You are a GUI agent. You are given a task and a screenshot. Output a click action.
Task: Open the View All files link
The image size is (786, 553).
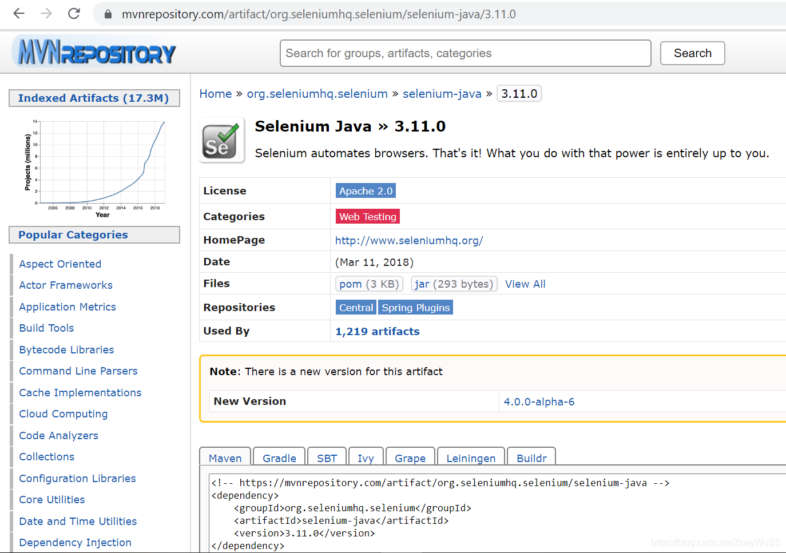pyautogui.click(x=525, y=284)
